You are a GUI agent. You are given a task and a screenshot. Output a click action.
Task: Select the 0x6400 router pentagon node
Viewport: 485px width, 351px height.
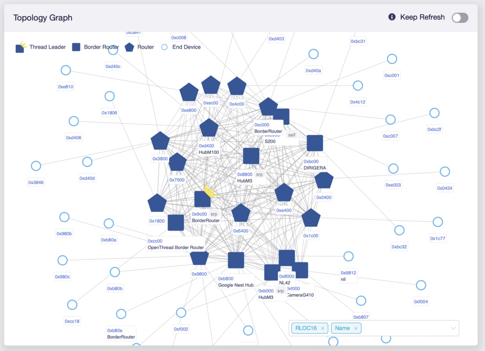tap(241, 213)
